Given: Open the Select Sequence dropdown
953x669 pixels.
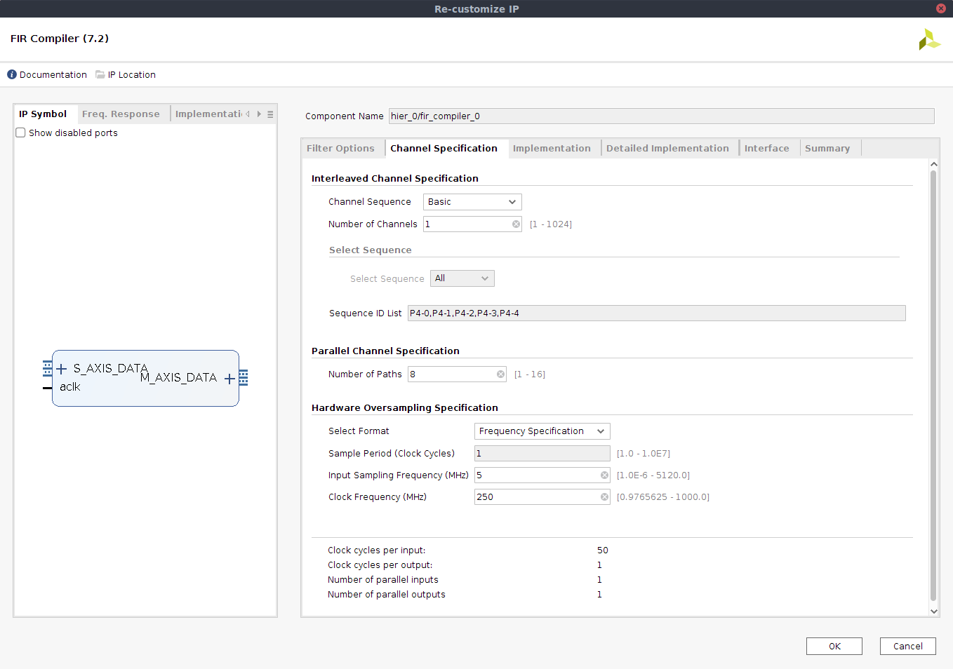Looking at the screenshot, I should click(462, 278).
